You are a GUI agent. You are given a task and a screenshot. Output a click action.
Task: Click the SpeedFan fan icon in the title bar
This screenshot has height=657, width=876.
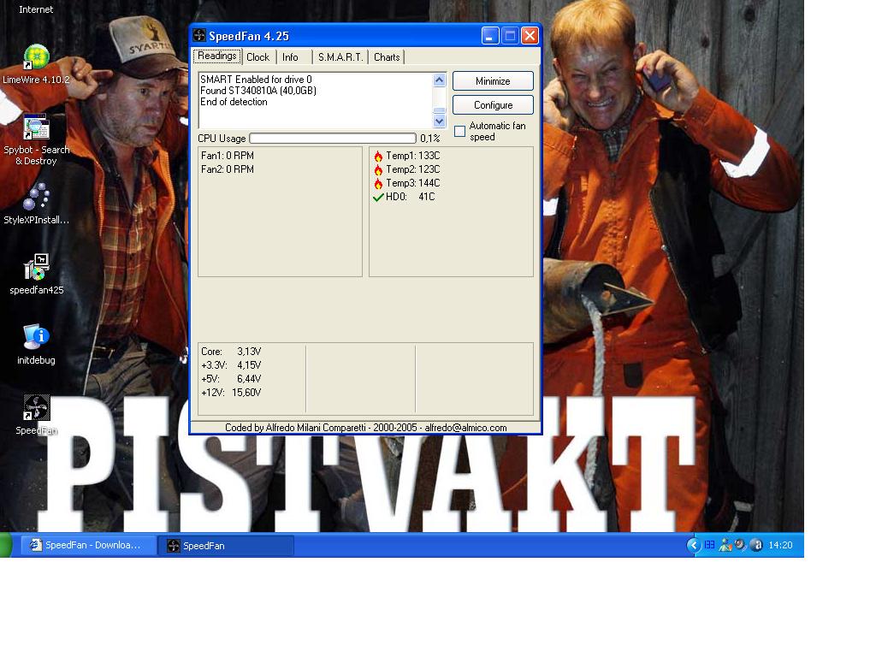point(199,36)
